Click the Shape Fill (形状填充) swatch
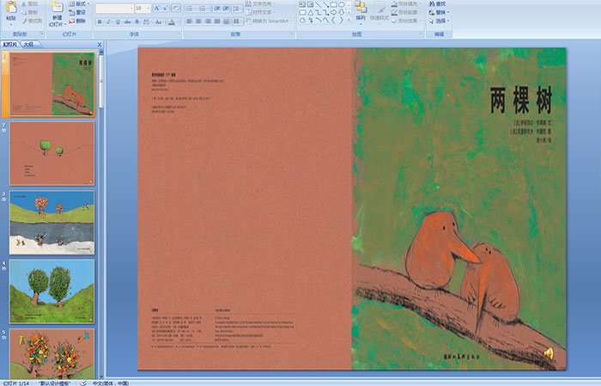 coord(394,3)
